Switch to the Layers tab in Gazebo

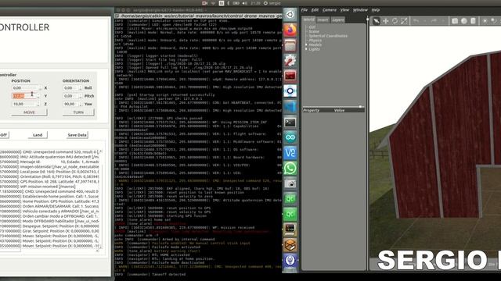click(x=337, y=20)
